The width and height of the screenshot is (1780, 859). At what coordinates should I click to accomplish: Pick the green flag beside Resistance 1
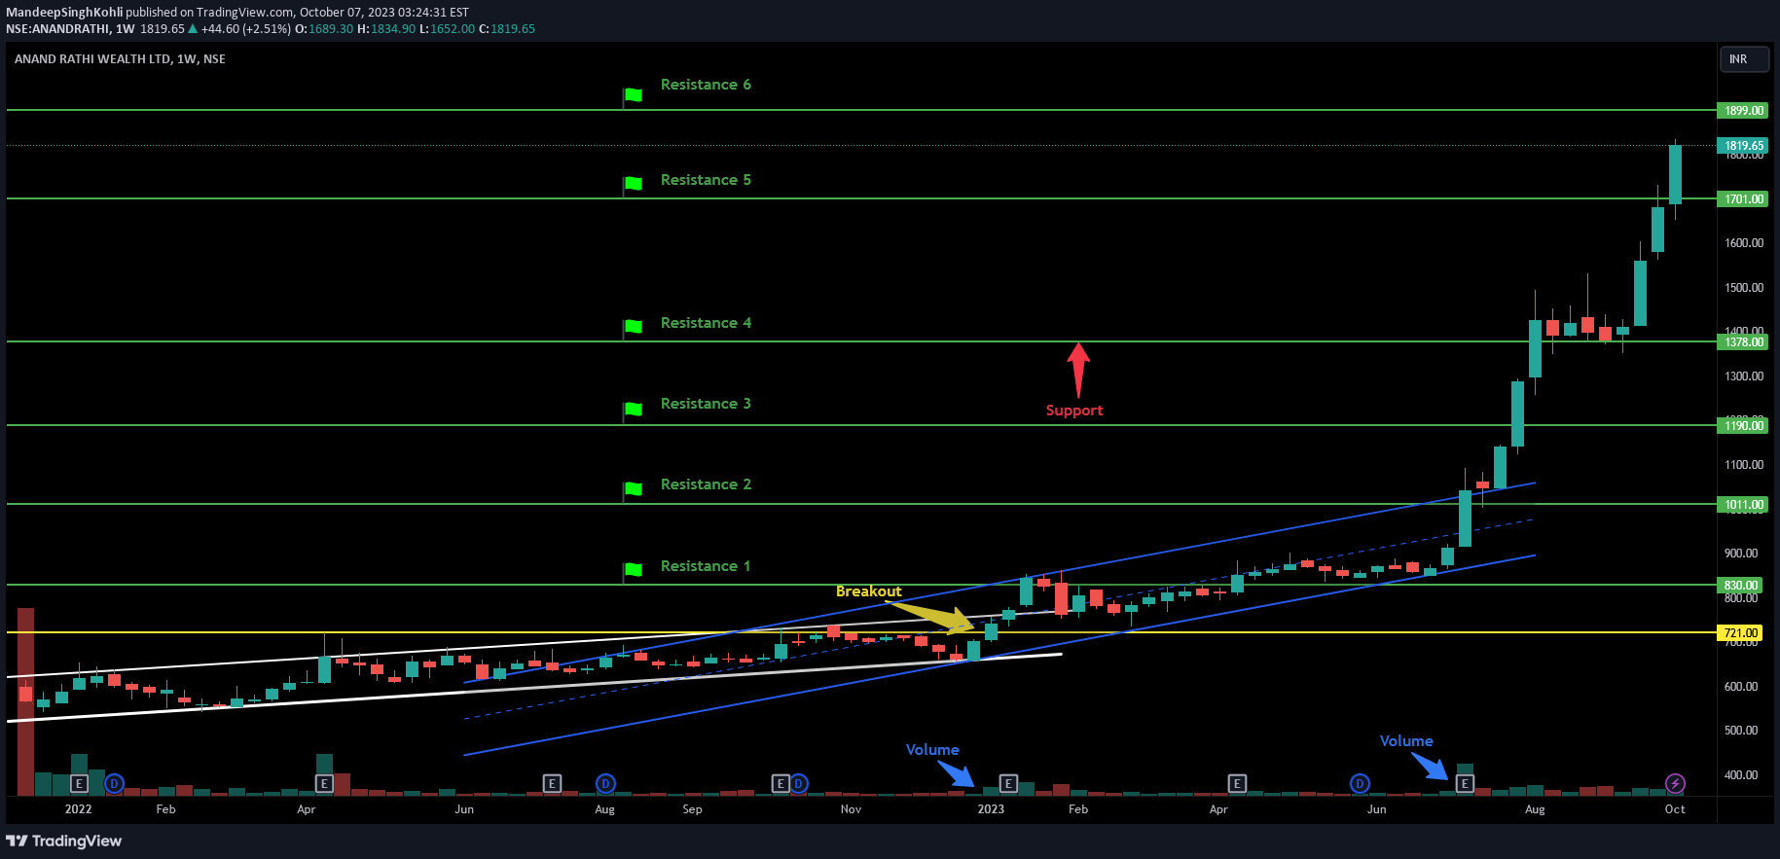[x=633, y=569]
